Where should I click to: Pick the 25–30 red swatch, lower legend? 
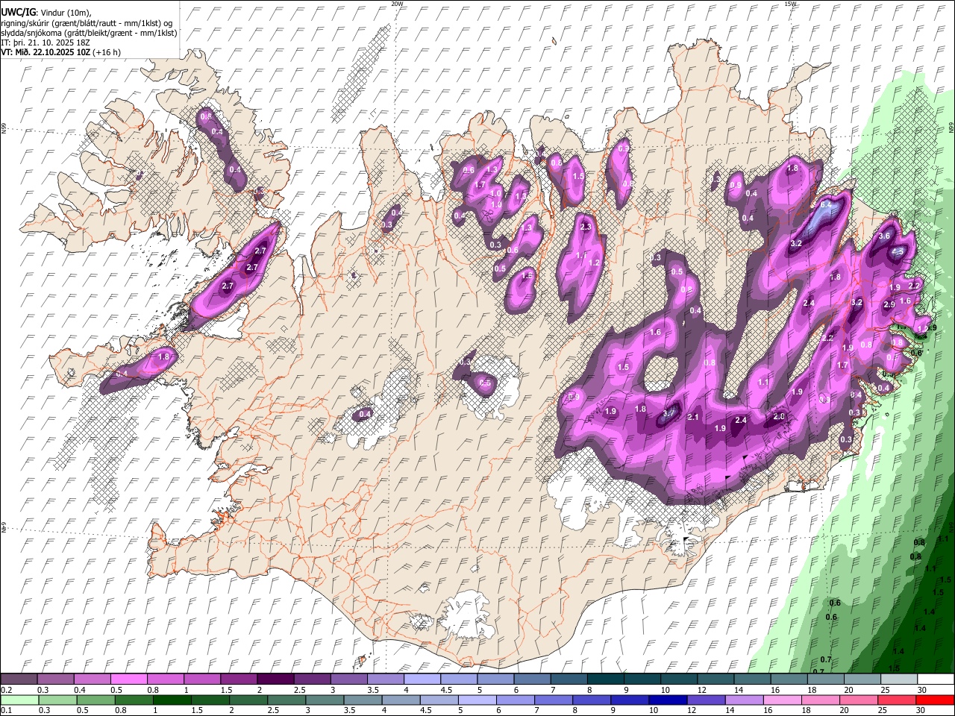(x=895, y=700)
